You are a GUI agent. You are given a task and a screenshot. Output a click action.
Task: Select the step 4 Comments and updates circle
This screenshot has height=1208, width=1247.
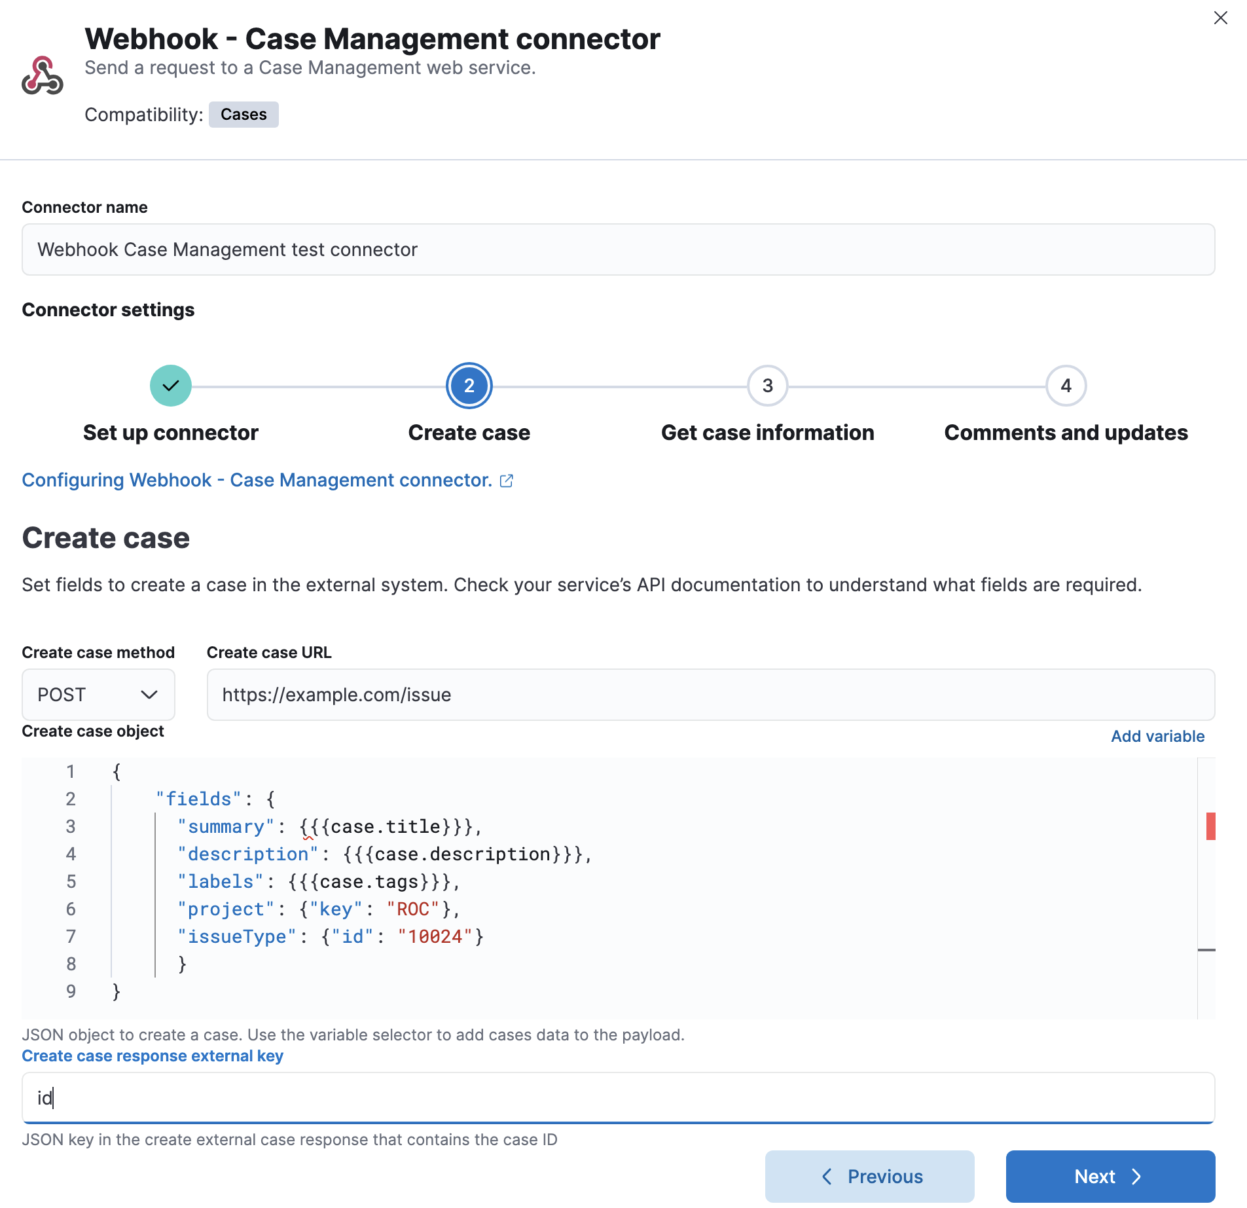pyautogui.click(x=1066, y=386)
